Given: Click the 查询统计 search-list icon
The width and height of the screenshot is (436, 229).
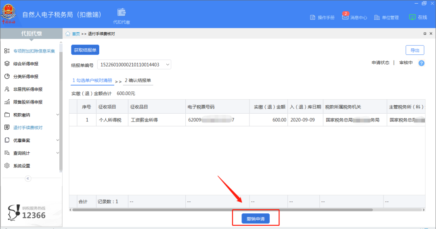Looking at the screenshot, I should pos(7,153).
